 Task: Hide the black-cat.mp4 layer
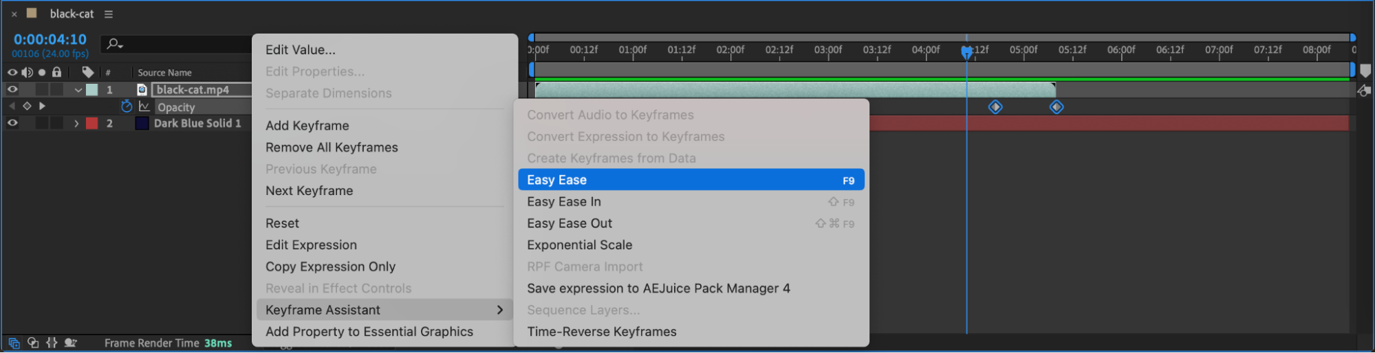[12, 89]
